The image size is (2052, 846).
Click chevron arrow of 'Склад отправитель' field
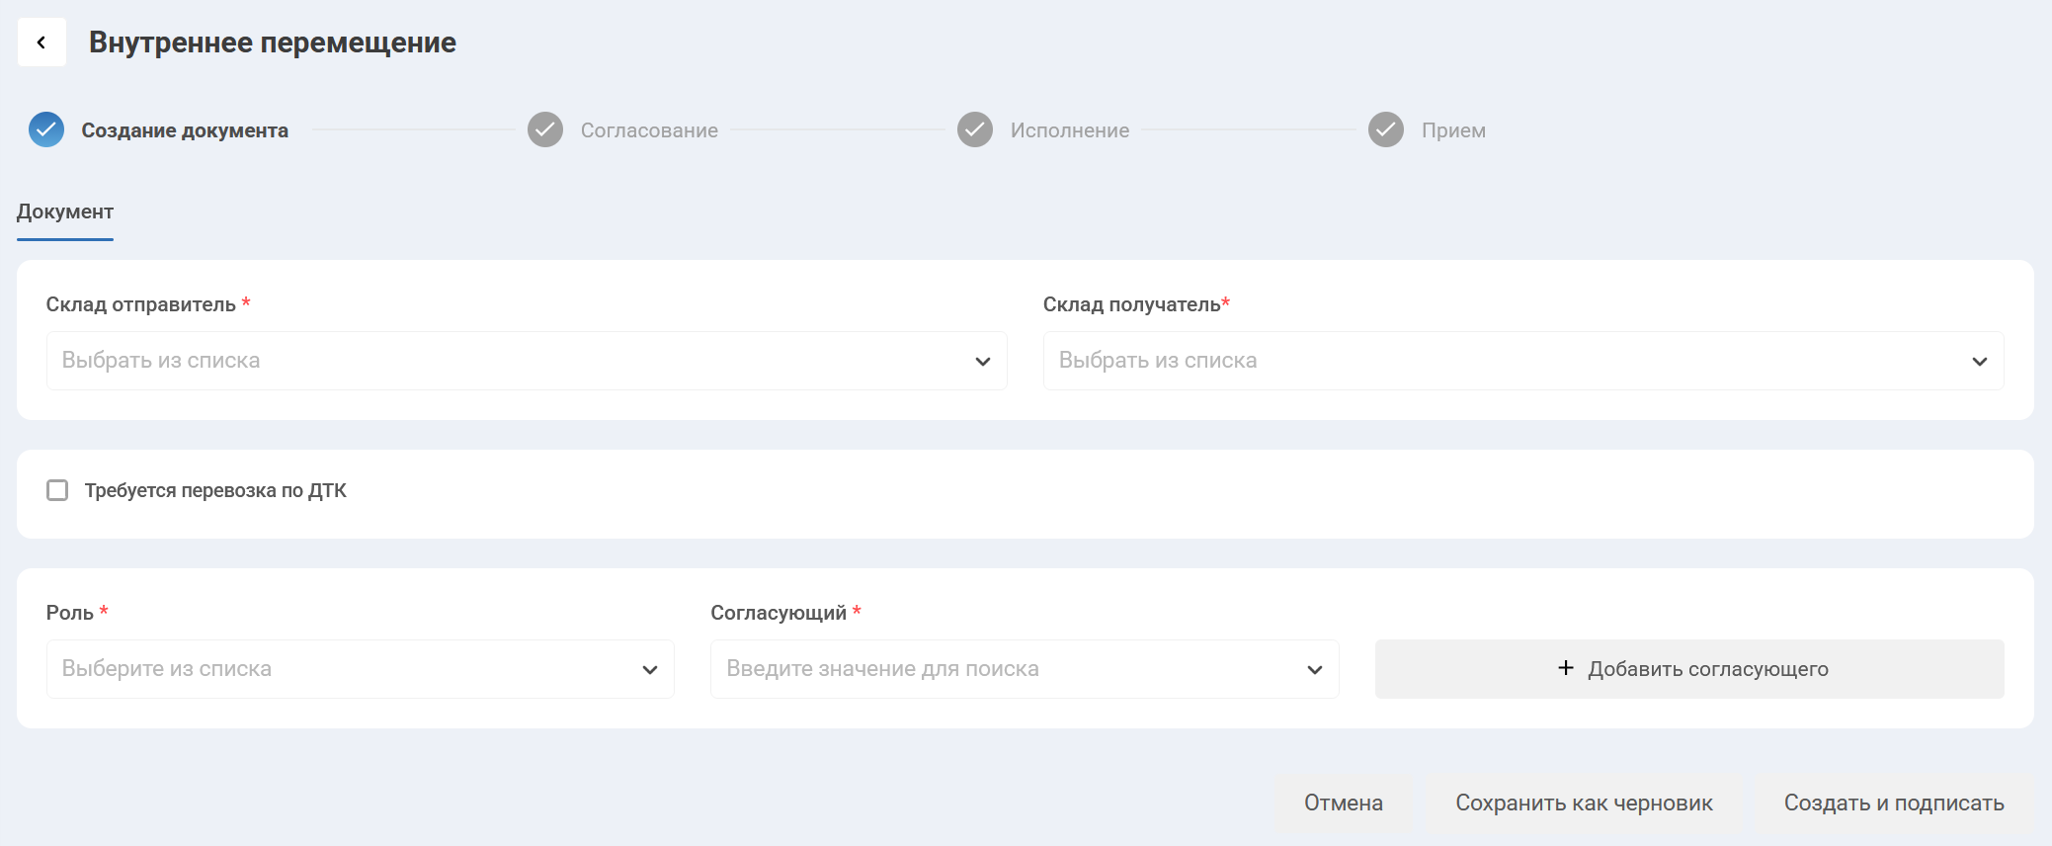click(x=982, y=362)
